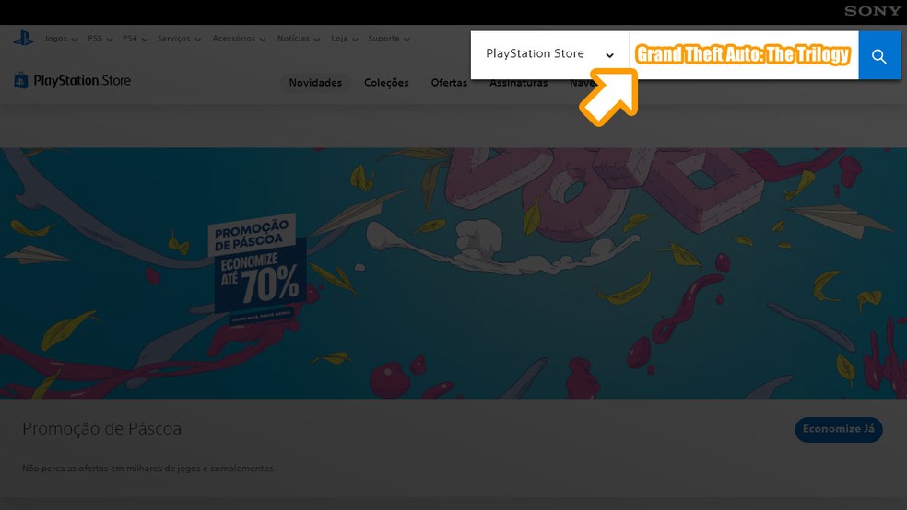The image size is (907, 510).
Task: Expand the Jogos menu
Action: 61,39
